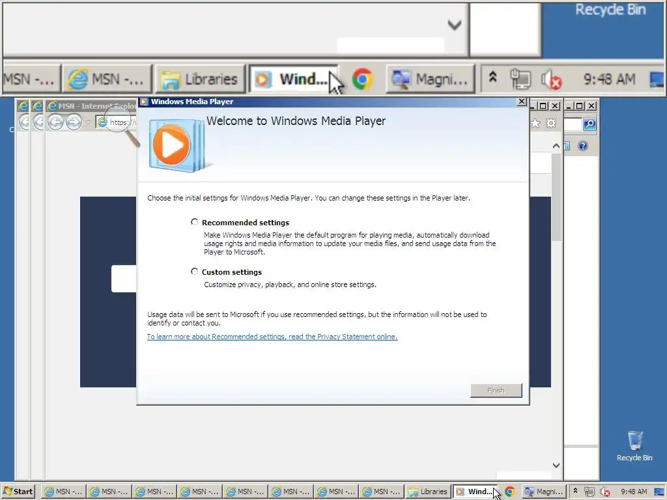The height and width of the screenshot is (500, 667).
Task: Click the muted volume tray icon
Action: click(604, 492)
